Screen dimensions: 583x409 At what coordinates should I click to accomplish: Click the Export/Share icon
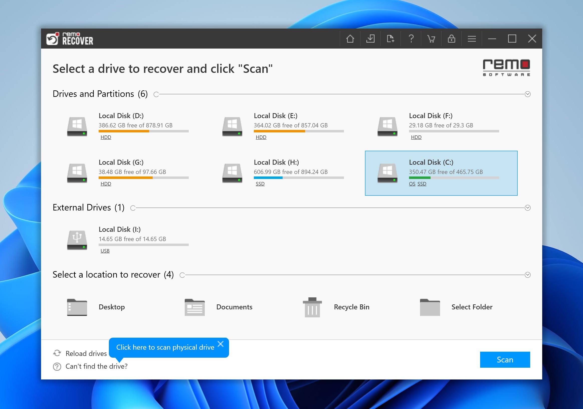[x=391, y=39]
